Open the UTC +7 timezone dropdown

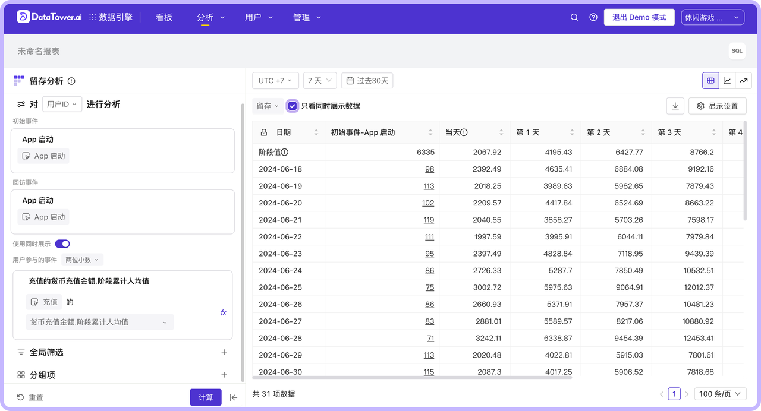tap(275, 80)
